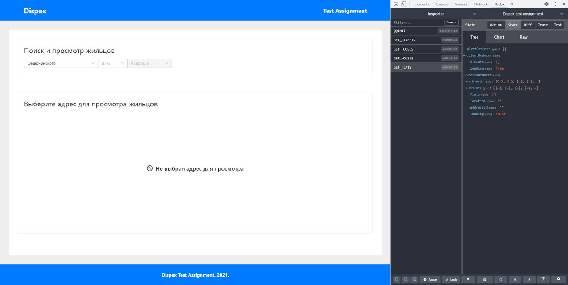This screenshot has width=568, height=285.
Task: Toggle the device toolbar icon
Action: (x=403, y=4)
